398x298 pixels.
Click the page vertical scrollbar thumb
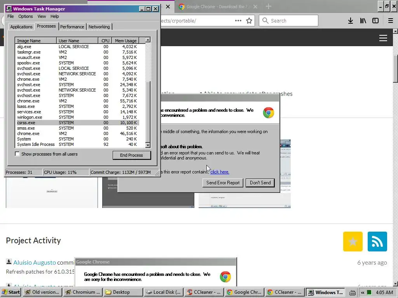tap(395, 68)
